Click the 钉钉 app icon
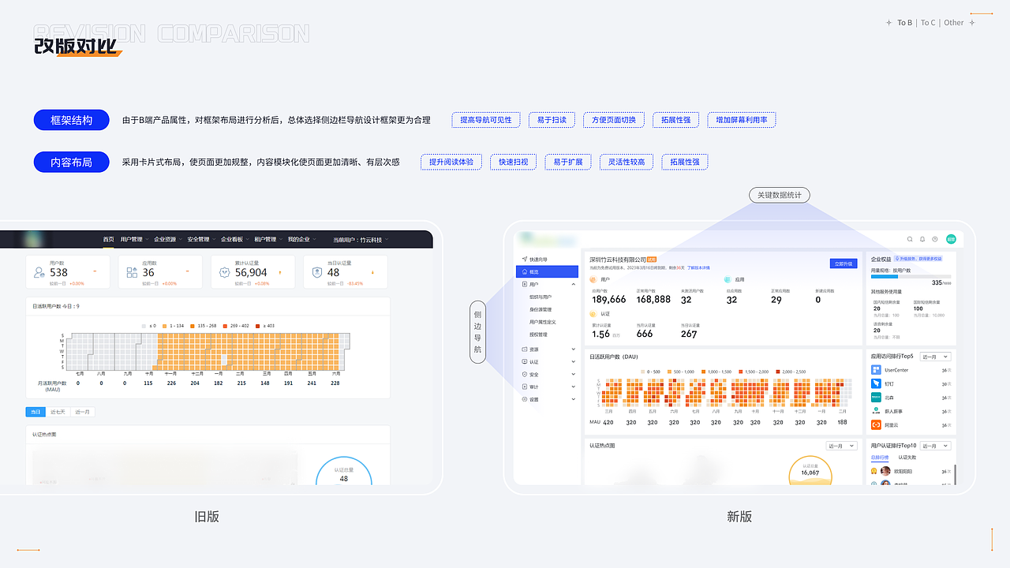The width and height of the screenshot is (1010, 568). [876, 383]
